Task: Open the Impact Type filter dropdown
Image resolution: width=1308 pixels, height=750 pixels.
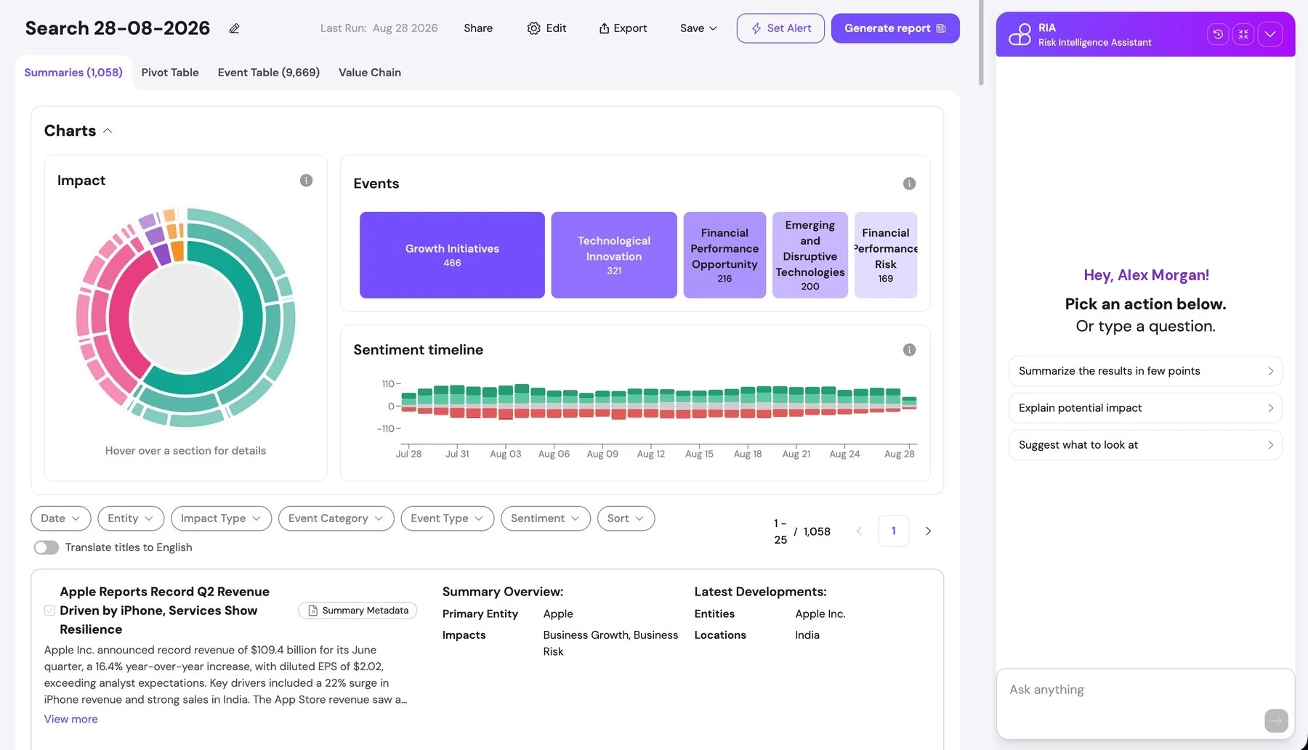Action: coord(221,518)
